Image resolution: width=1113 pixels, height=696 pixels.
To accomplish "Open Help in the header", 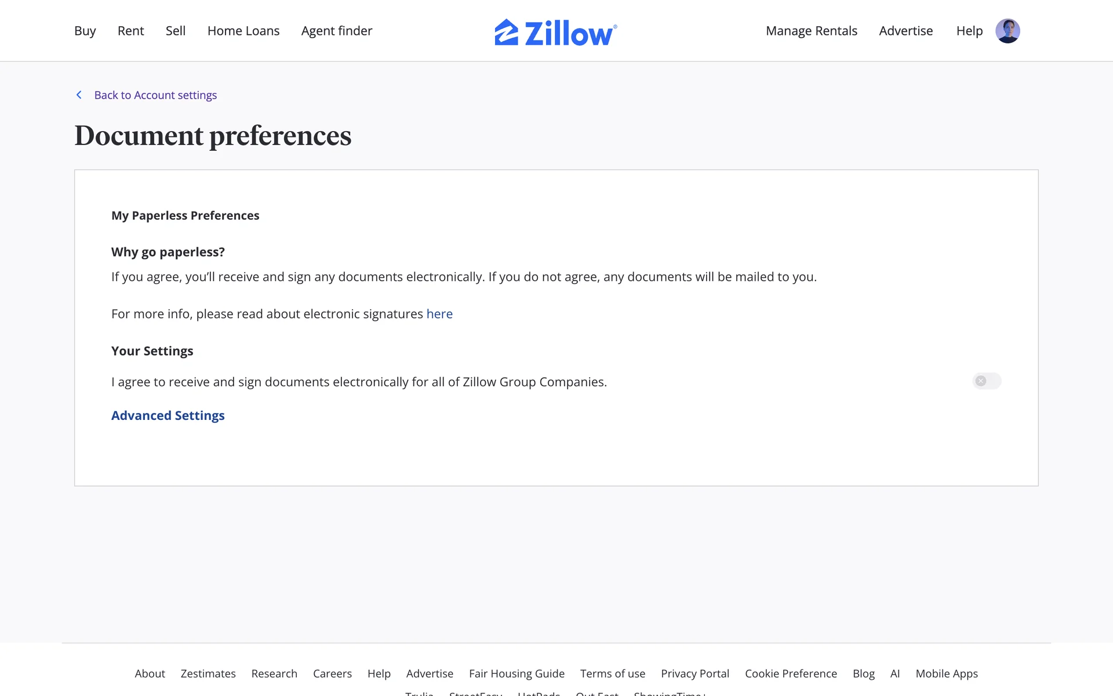I will (969, 31).
